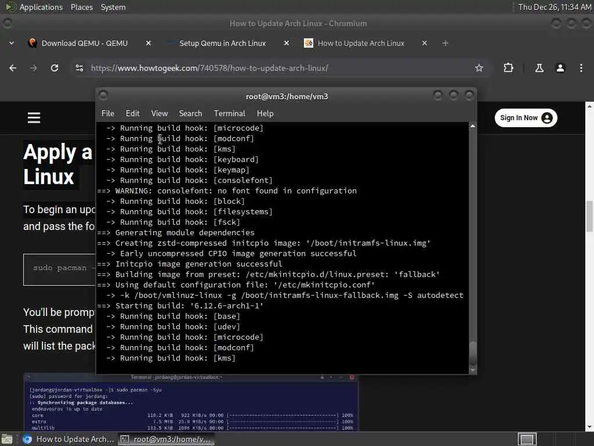This screenshot has width=594, height=446.
Task: Click the sudo pacman code block
Action: pyautogui.click(x=60, y=269)
